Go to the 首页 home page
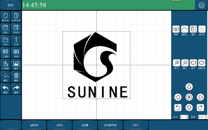Image resolution: width=208 pixels, height=130 pixels. [x=11, y=5]
